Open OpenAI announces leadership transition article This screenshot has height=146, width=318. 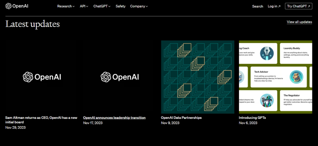click(114, 118)
